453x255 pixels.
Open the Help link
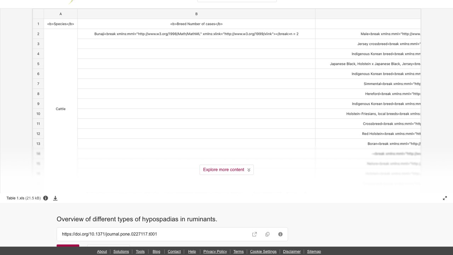(x=192, y=251)
